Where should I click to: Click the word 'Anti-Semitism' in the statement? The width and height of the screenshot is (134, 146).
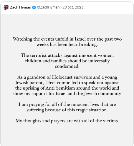pyautogui.click(x=60, y=88)
